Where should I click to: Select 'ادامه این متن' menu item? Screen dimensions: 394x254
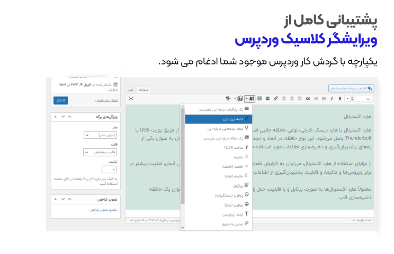217,118
